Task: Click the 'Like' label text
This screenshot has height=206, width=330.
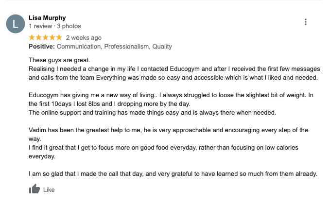Action: coord(49,190)
